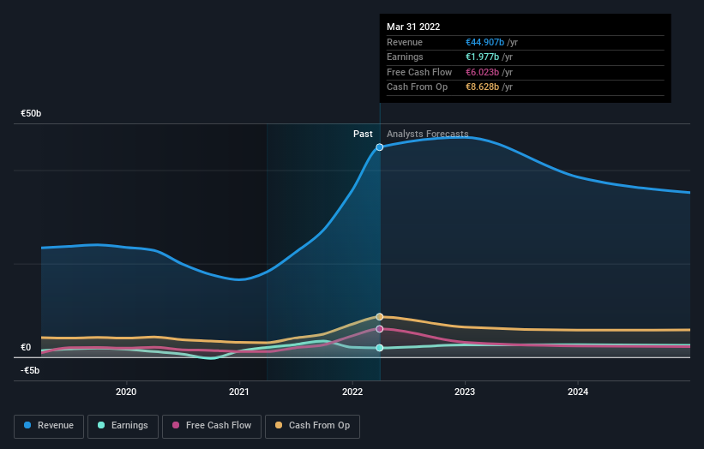Click the Revenue row label in tooltip
The height and width of the screenshot is (449, 704).
[405, 42]
